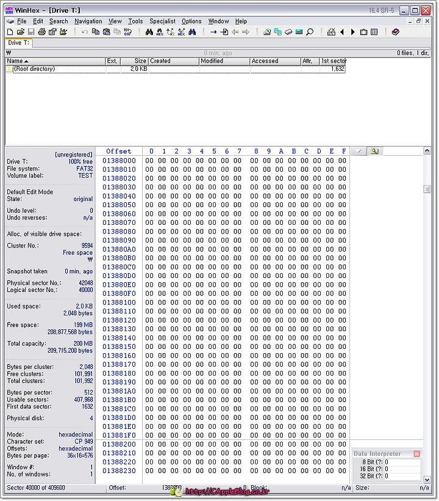Click the 'FAT32' file system value
The image size is (439, 501).
click(x=85, y=169)
